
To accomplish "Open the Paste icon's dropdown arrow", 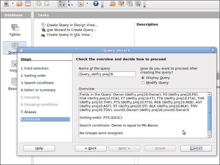I will click(x=53, y=3).
